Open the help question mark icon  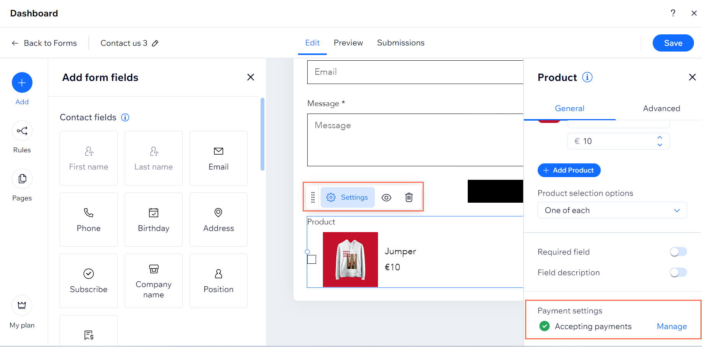point(673,13)
